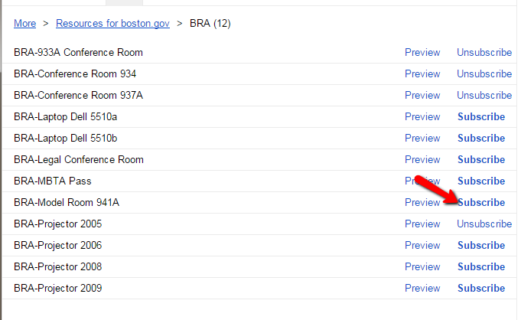Subscribe to BRA-Projector 2006
Screen dimensions: 521x320
(x=481, y=246)
